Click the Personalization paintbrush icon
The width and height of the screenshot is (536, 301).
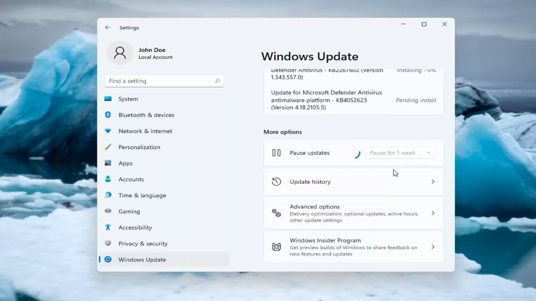108,147
